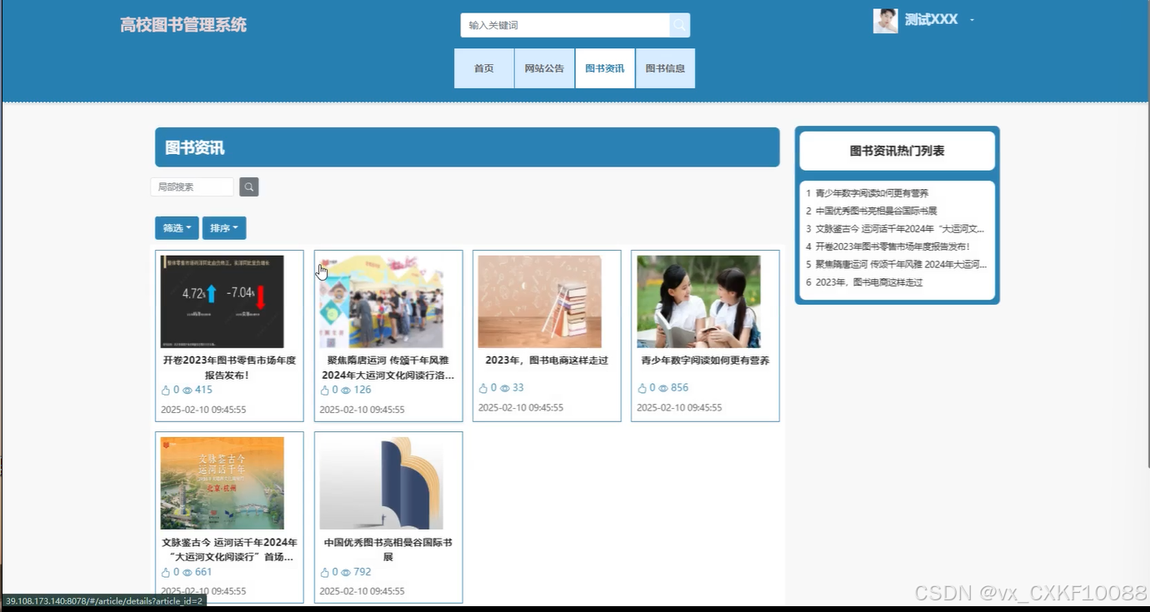The image size is (1150, 612).
Task: Click card title 青少年数字阅读如何更有营养
Action: click(x=705, y=361)
